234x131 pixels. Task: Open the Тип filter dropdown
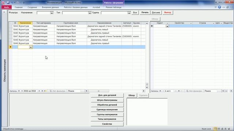tap(90, 13)
